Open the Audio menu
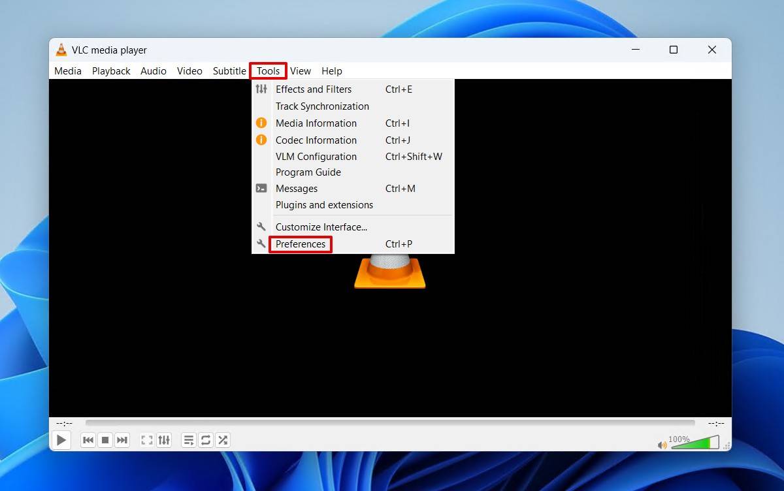Screen dimensions: 784x491 pos(154,71)
